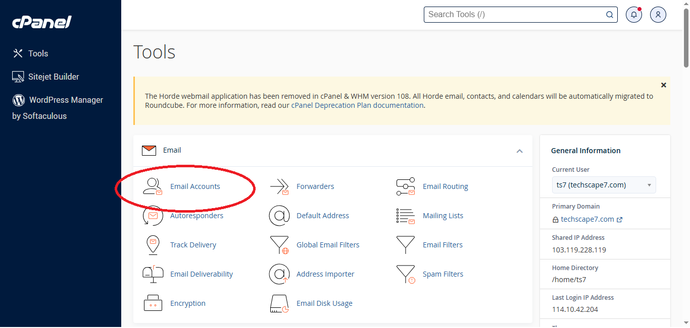Open the cPanel Deprecation Plan documentation link
Screen dimensions: 690x328
tap(357, 105)
